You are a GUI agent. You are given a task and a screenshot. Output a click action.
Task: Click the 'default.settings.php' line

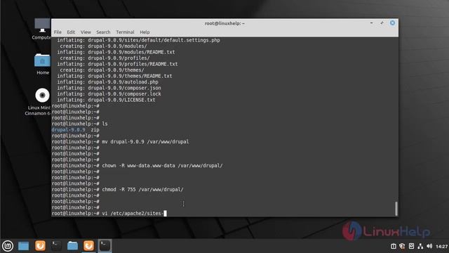(x=139, y=40)
